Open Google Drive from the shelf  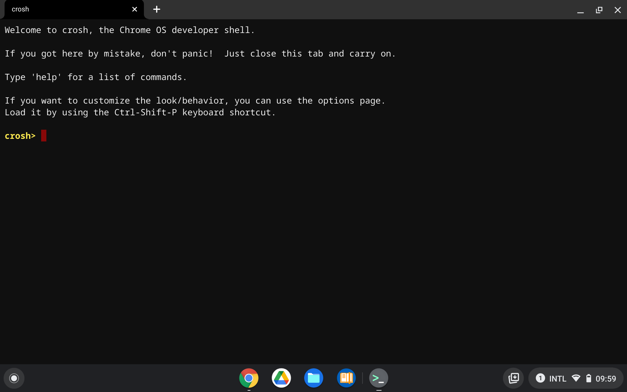281,378
